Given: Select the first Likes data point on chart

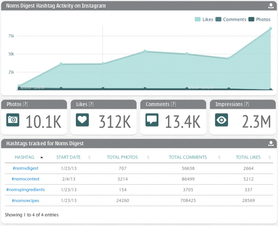Looking at the screenshot, I should 19,86.
